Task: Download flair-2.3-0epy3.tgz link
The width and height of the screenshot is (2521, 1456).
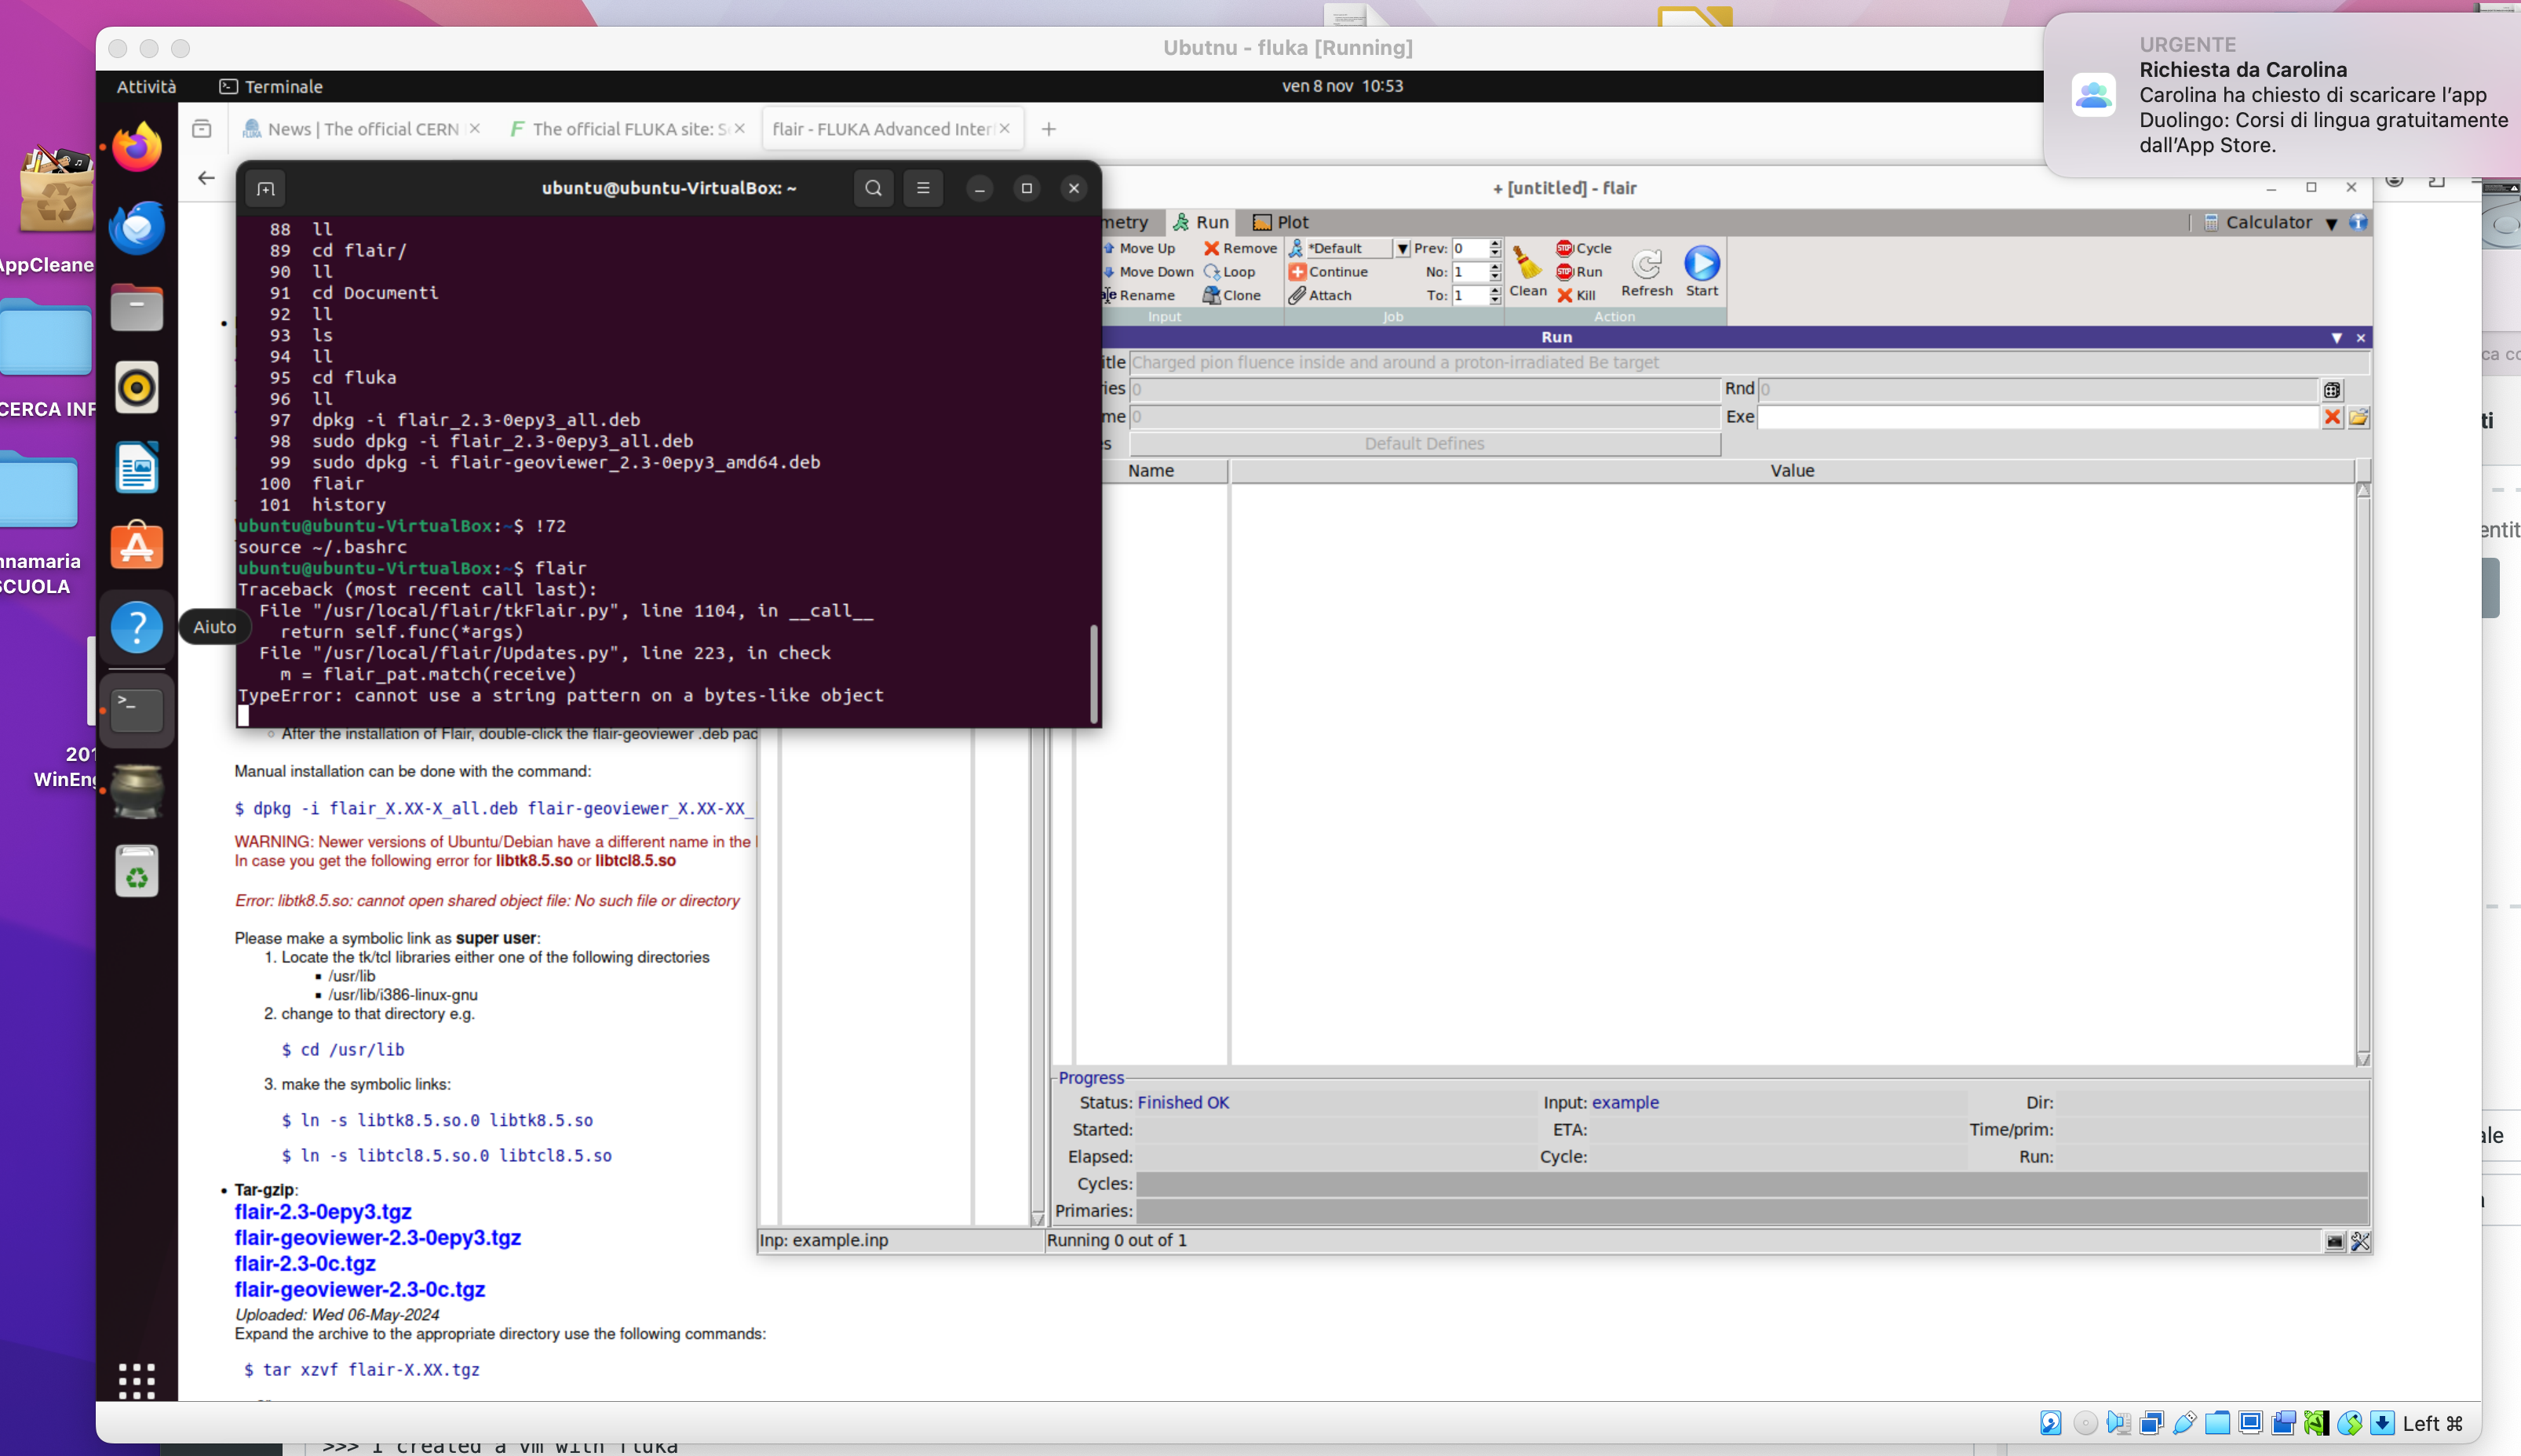Action: click(323, 1211)
